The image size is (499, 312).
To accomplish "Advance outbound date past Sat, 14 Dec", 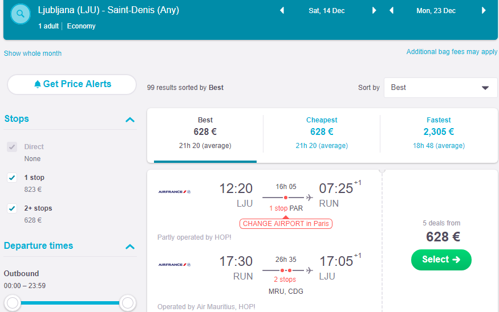I will click(374, 11).
